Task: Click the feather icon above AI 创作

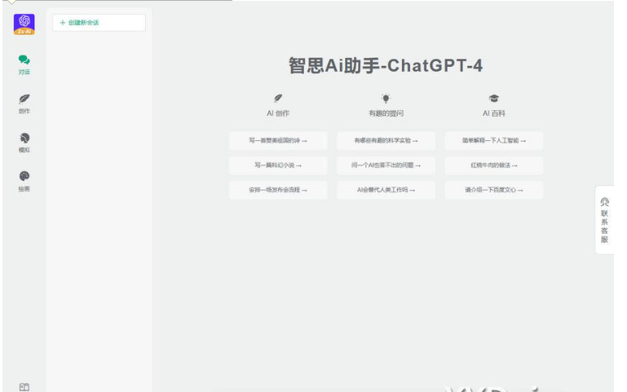Action: (x=278, y=98)
